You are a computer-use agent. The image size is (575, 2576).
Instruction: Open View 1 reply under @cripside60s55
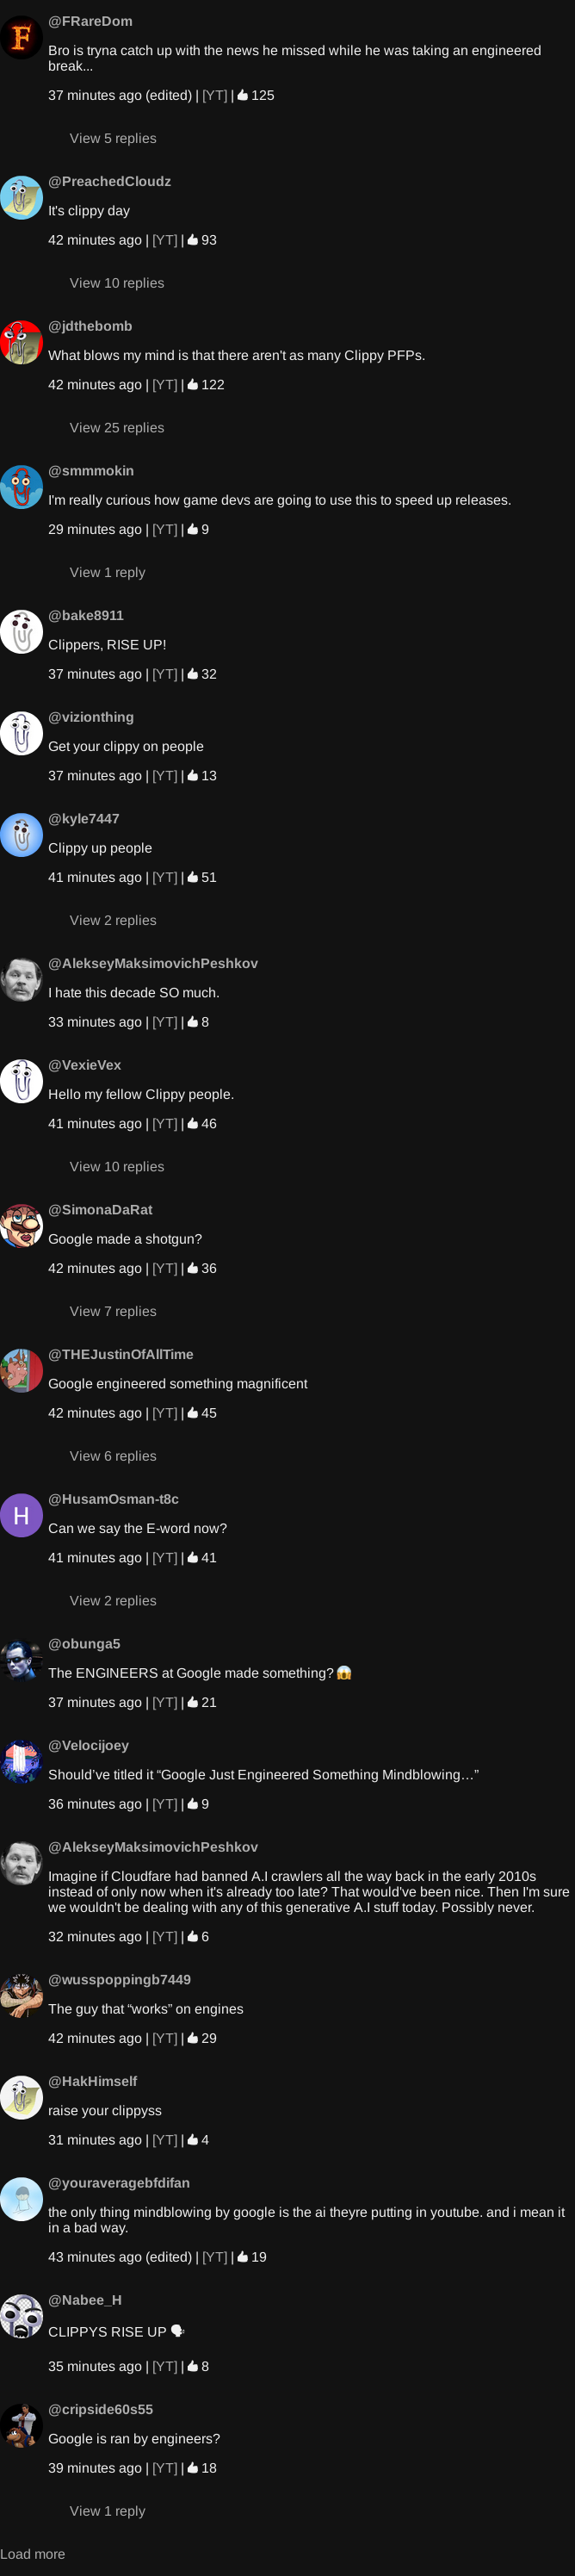point(107,2511)
